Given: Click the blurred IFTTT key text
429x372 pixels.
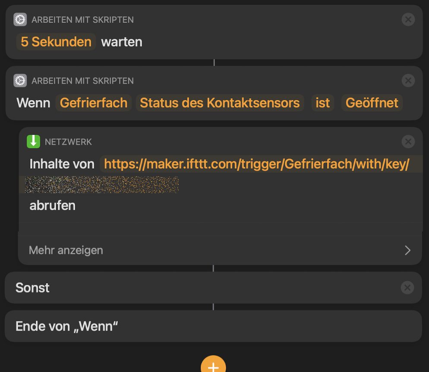Looking at the screenshot, I should pyautogui.click(x=102, y=184).
